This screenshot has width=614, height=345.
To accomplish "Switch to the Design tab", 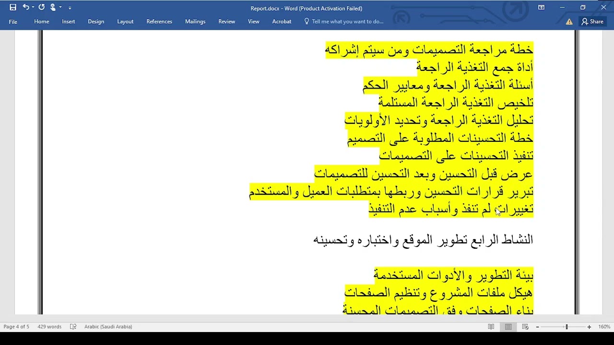I will click(96, 22).
